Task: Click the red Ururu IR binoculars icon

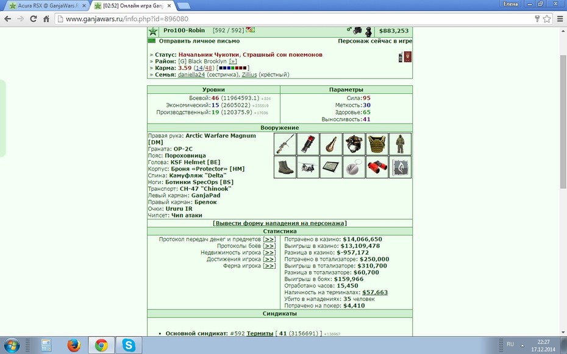Action: tap(377, 167)
